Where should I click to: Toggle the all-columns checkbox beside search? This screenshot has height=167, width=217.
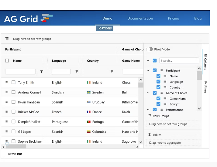(x=155, y=60)
